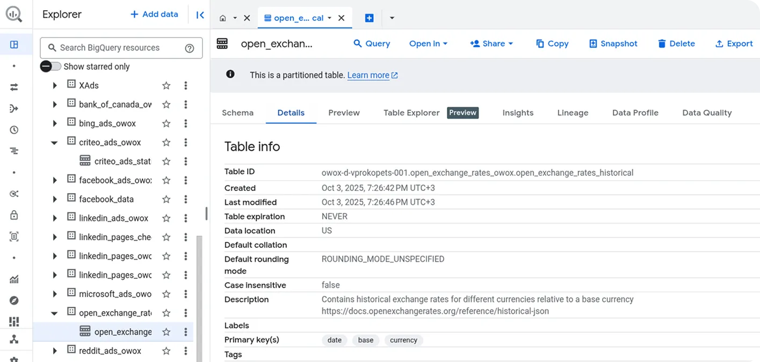Image resolution: width=760 pixels, height=362 pixels.
Task: Star the facebook_data dataset
Action: click(167, 199)
